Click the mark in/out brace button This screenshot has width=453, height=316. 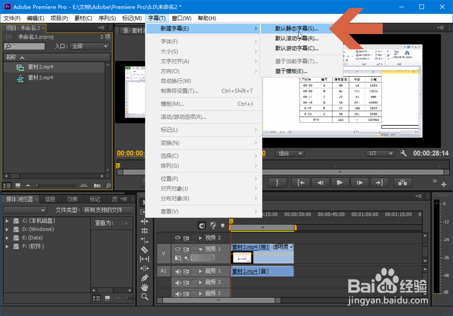coord(277,183)
